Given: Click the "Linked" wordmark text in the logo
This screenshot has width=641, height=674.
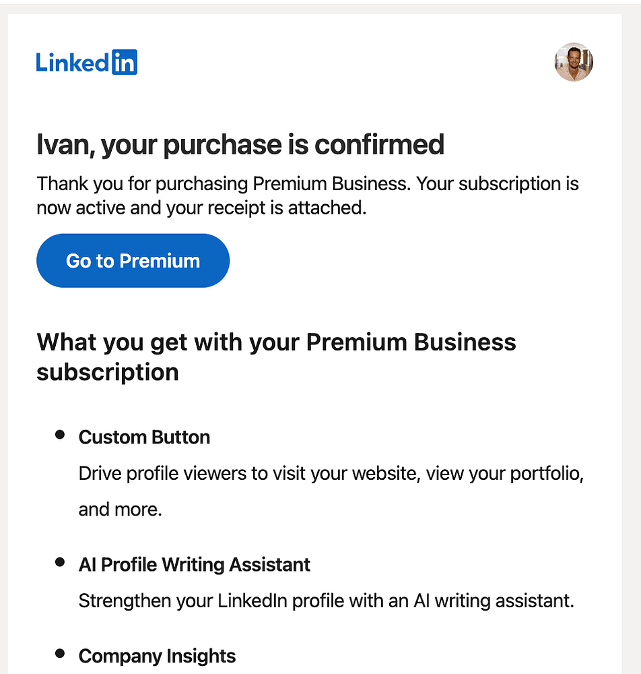Looking at the screenshot, I should click(x=73, y=62).
